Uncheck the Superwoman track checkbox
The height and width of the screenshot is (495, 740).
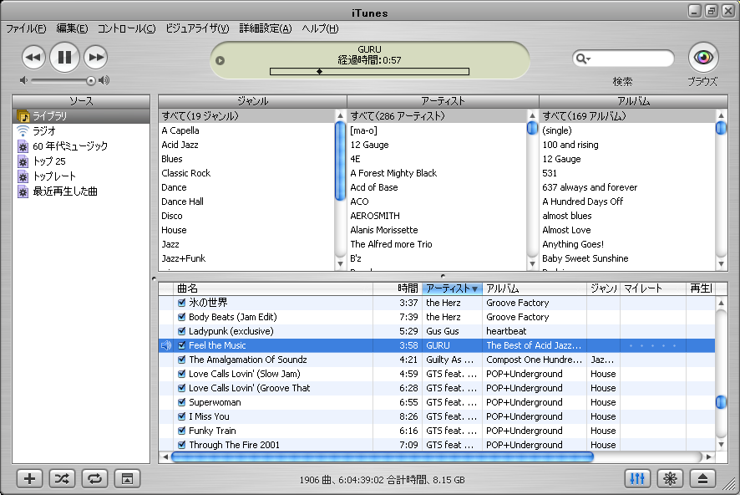click(181, 402)
